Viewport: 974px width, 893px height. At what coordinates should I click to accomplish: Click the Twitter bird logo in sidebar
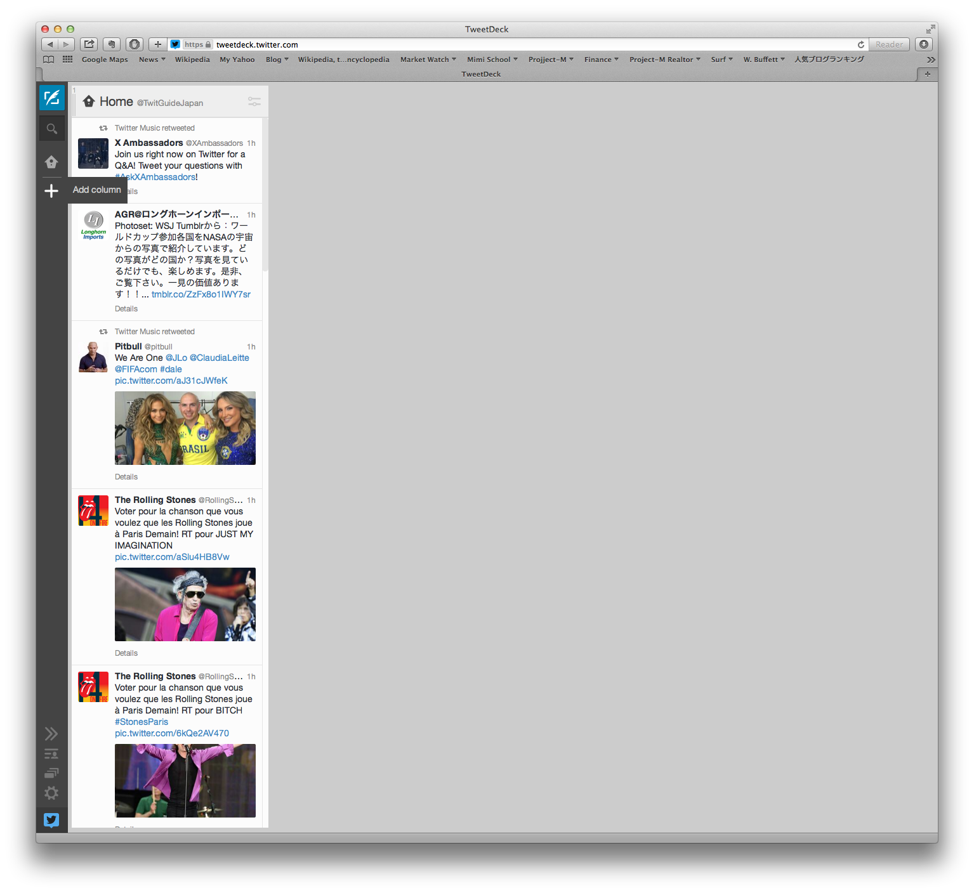pyautogui.click(x=51, y=820)
